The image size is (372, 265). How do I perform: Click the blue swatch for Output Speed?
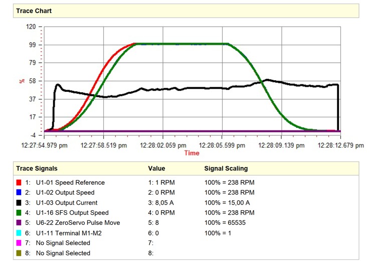19,193
